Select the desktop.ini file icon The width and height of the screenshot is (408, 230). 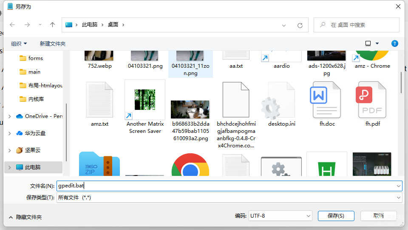[281, 100]
